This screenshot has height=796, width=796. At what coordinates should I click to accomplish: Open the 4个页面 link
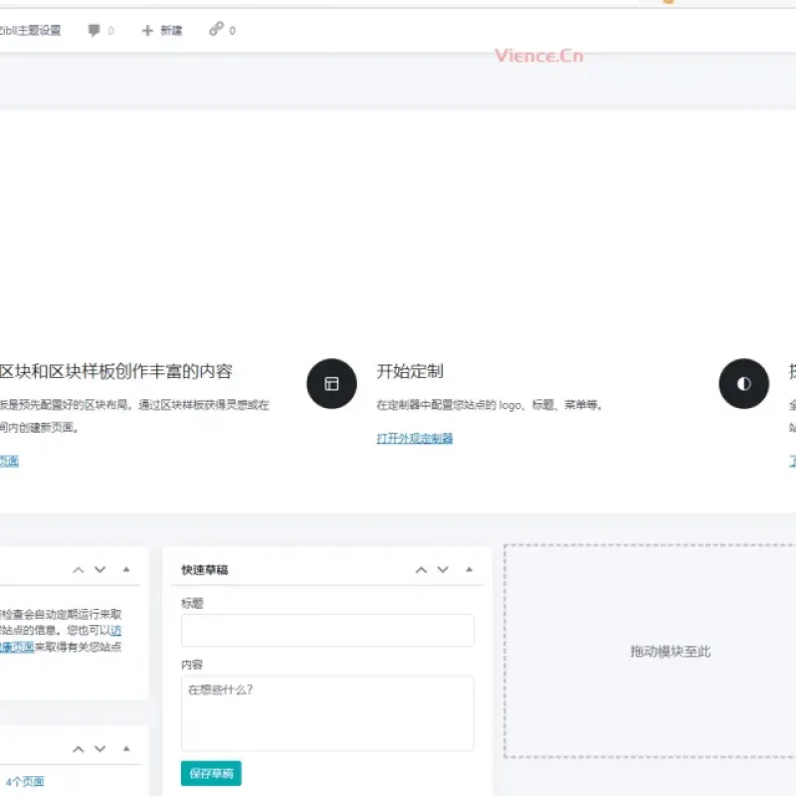[x=25, y=781]
